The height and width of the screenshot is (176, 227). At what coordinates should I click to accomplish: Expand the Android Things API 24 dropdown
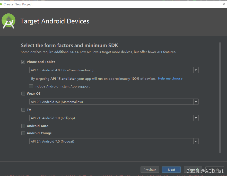196,141
